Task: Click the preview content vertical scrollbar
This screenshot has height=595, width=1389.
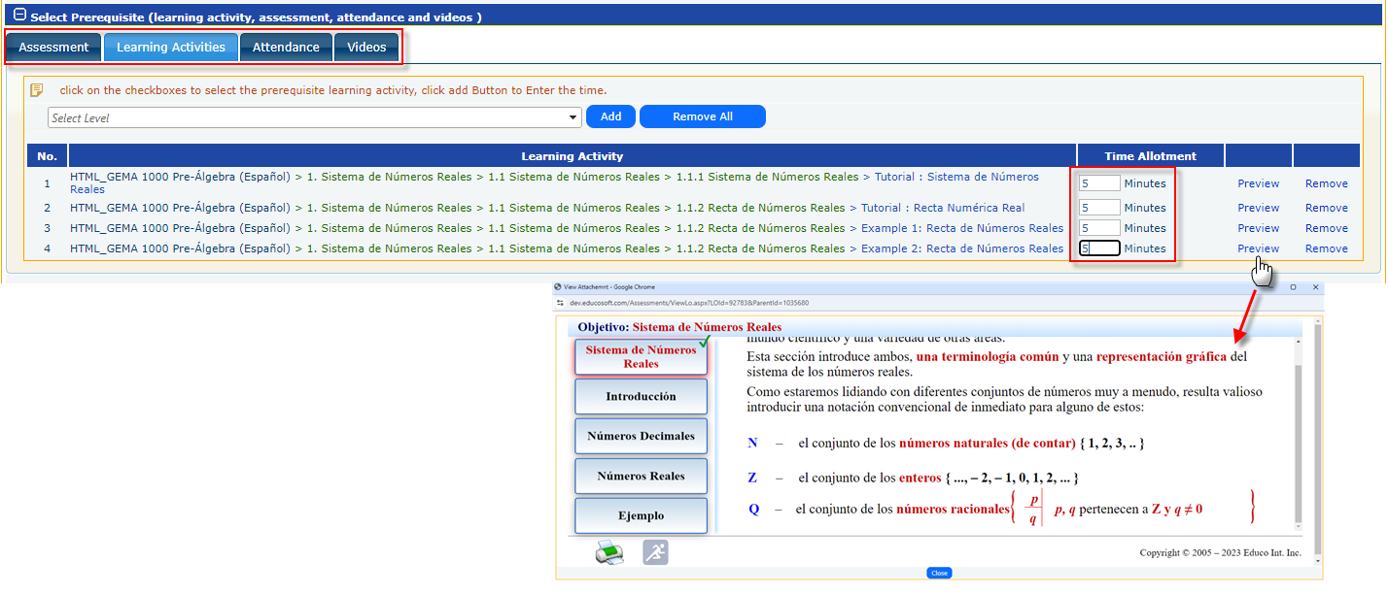Action: pos(1297,437)
